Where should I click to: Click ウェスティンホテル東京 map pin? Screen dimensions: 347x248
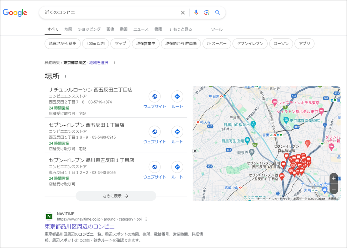(x=275, y=102)
